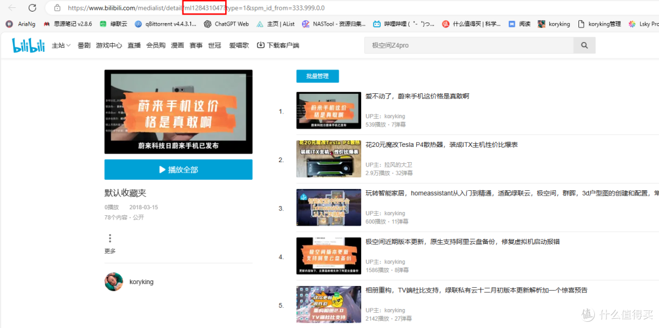Open the koryking管理 bookmark

(599, 24)
